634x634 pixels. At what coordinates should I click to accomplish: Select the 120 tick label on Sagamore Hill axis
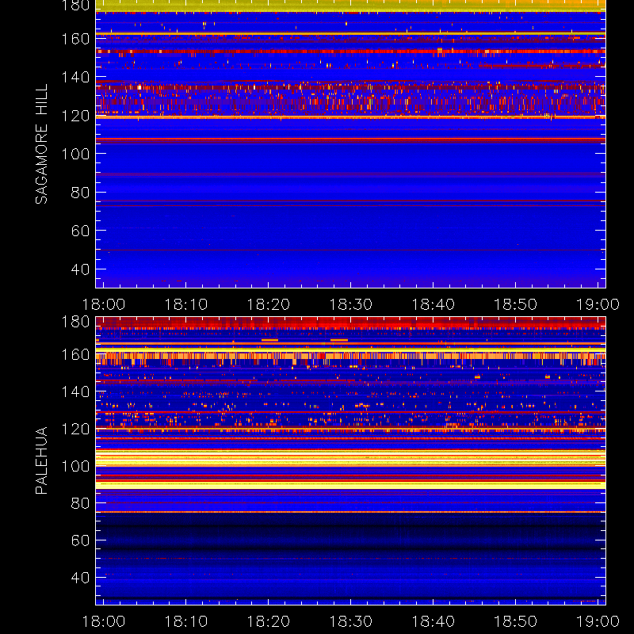click(75, 116)
